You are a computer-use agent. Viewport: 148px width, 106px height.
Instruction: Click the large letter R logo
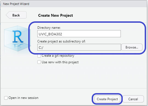(18, 36)
